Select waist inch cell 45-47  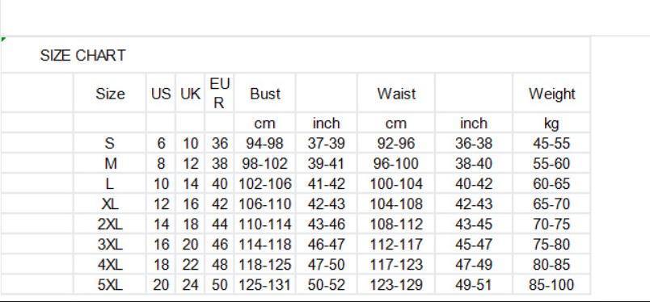474,245
